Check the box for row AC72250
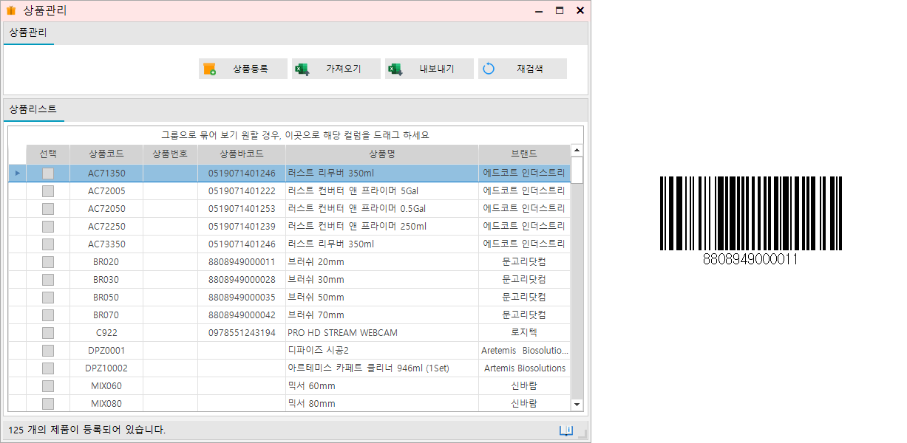Image resolution: width=907 pixels, height=443 pixels. point(48,227)
